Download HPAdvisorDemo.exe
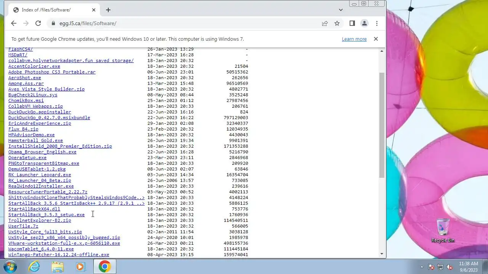The image size is (488, 274). pos(32,135)
